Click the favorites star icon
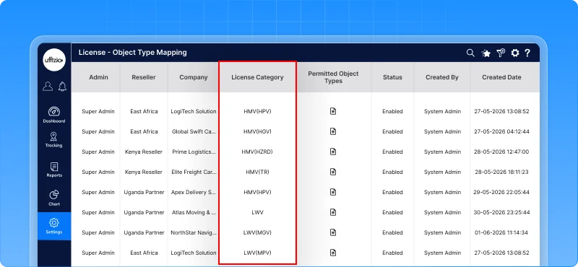Screen dimensions: 578x267 [x=486, y=53]
